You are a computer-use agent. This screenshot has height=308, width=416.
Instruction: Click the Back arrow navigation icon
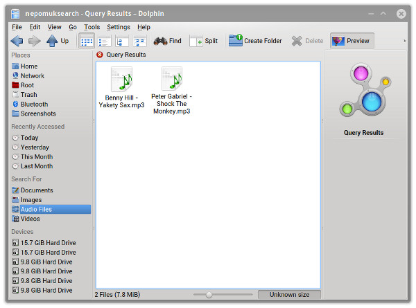17,41
